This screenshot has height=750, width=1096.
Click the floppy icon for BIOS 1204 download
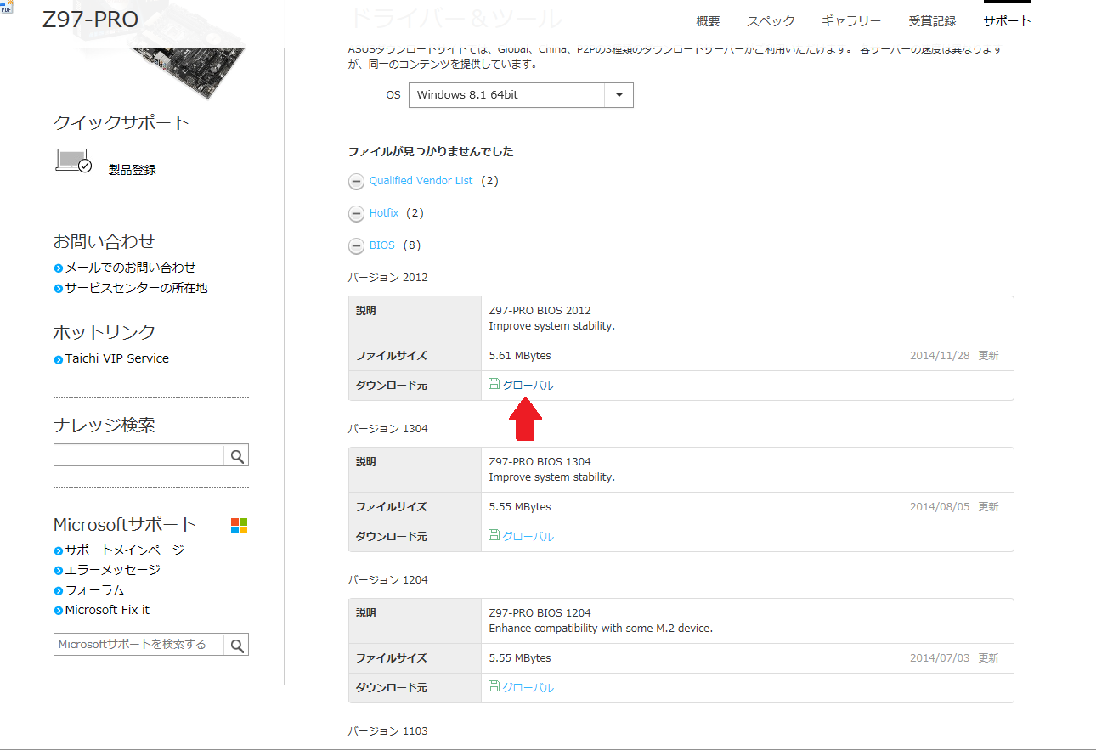pyautogui.click(x=494, y=686)
